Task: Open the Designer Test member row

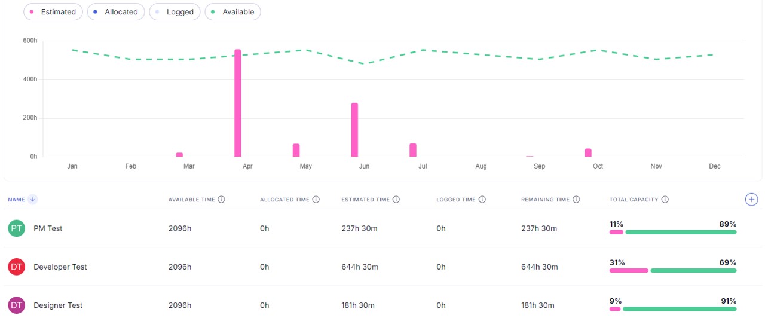Action: [x=58, y=305]
